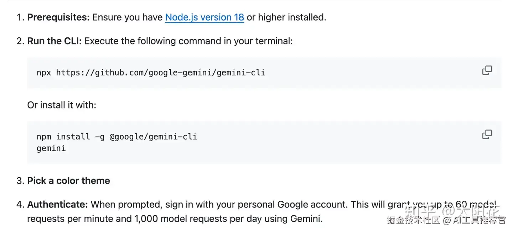Viewport: 513px width, 232px height.
Task: Click the bold 'Run the CLI:' label
Action: (x=55, y=41)
